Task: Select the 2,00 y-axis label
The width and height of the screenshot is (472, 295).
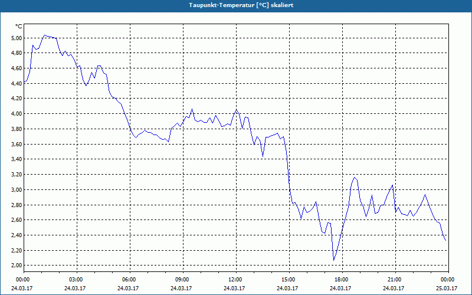Action: pos(17,265)
